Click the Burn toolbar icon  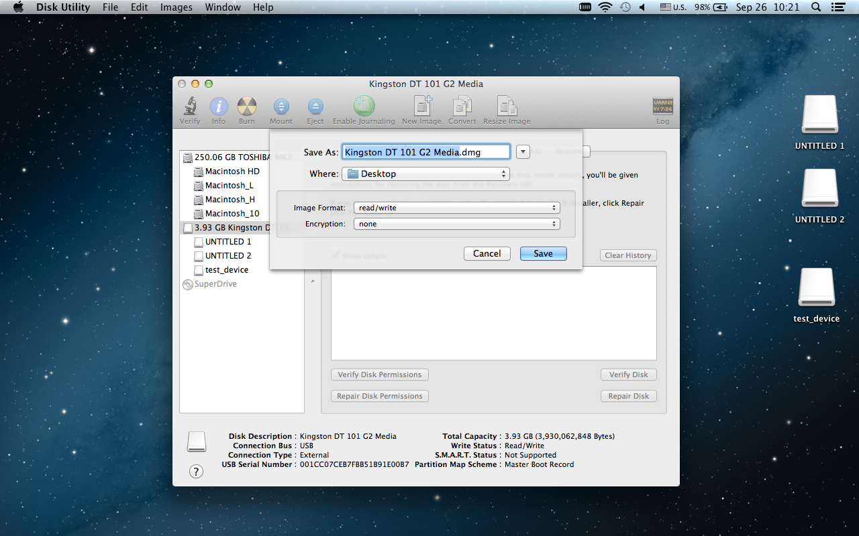(x=247, y=107)
